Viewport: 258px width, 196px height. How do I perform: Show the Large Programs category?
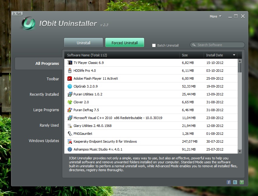(46, 110)
